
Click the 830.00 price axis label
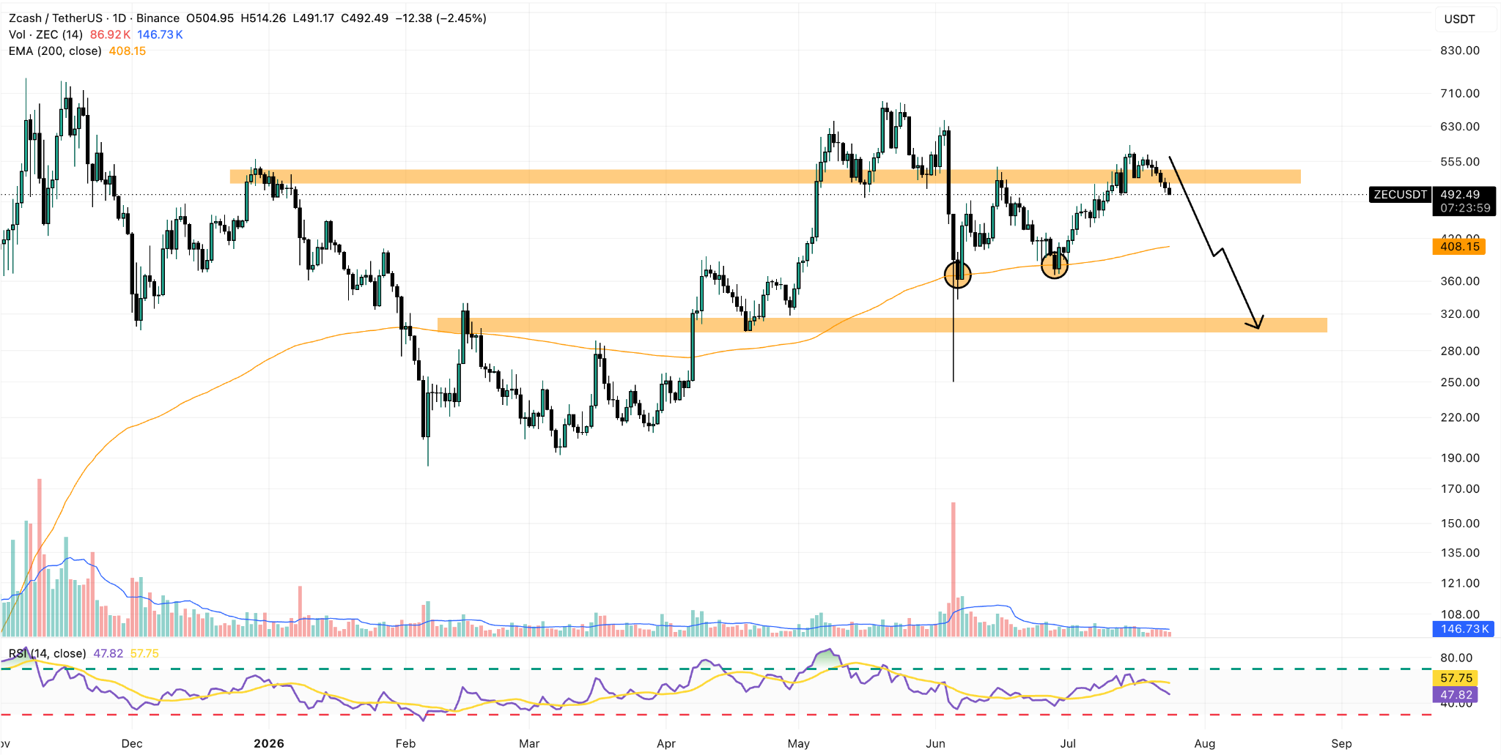coord(1460,51)
